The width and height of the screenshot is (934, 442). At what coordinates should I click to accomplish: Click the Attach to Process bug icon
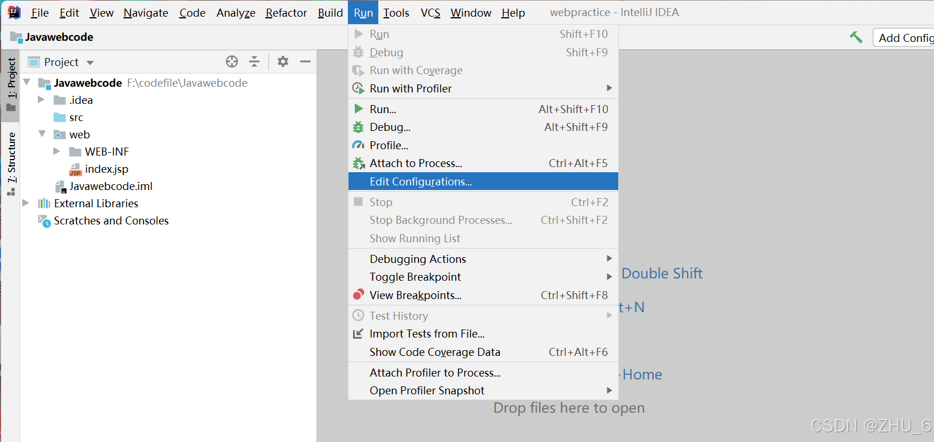(x=358, y=164)
